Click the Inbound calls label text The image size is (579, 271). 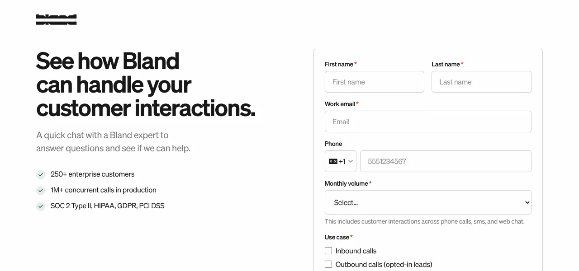(356, 251)
